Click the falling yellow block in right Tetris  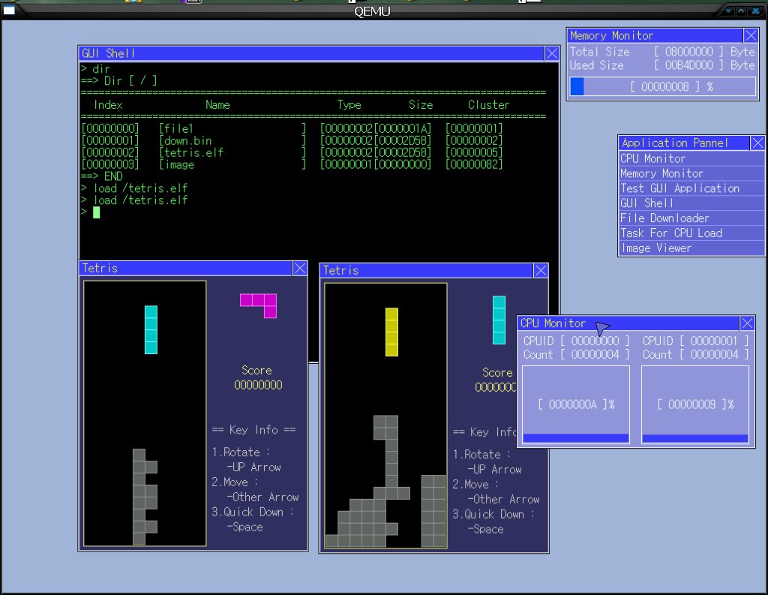pos(391,332)
